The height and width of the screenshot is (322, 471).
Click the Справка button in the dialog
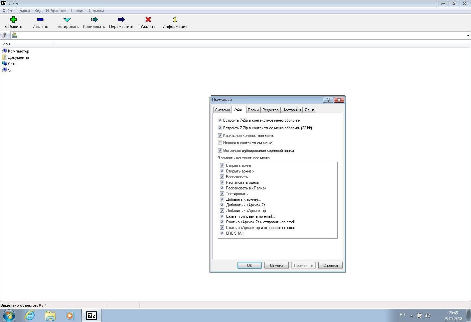pyautogui.click(x=330, y=266)
